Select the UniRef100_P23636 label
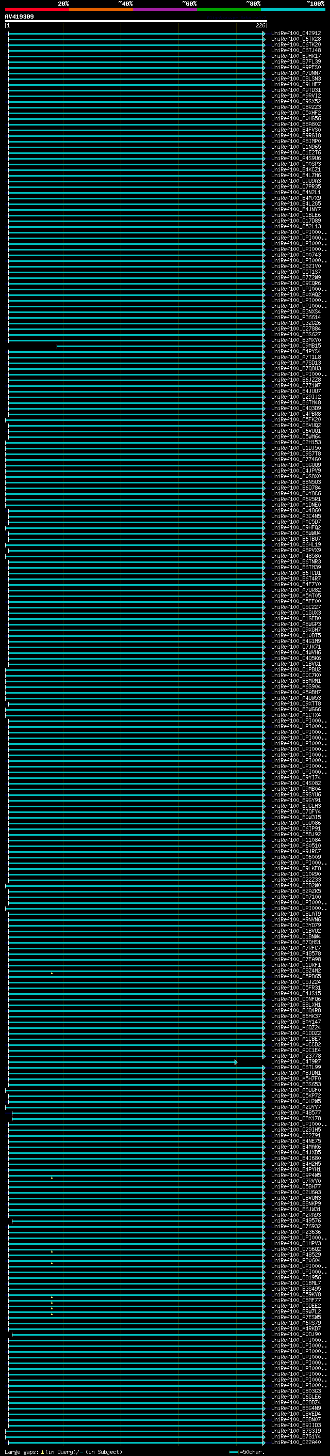The height and width of the screenshot is (1456, 330). coord(296,1232)
